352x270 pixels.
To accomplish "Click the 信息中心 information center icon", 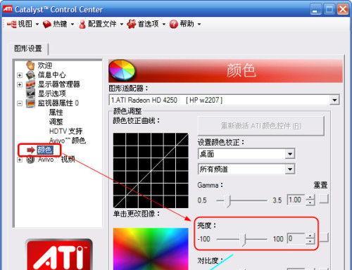I will tap(30, 75).
